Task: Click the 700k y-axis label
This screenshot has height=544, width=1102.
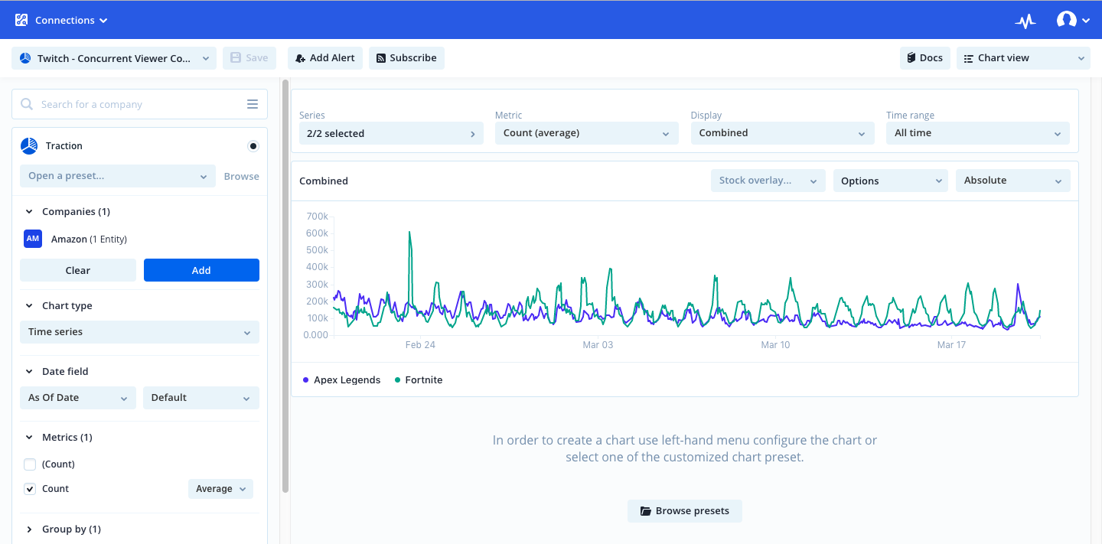Action: [x=317, y=217]
